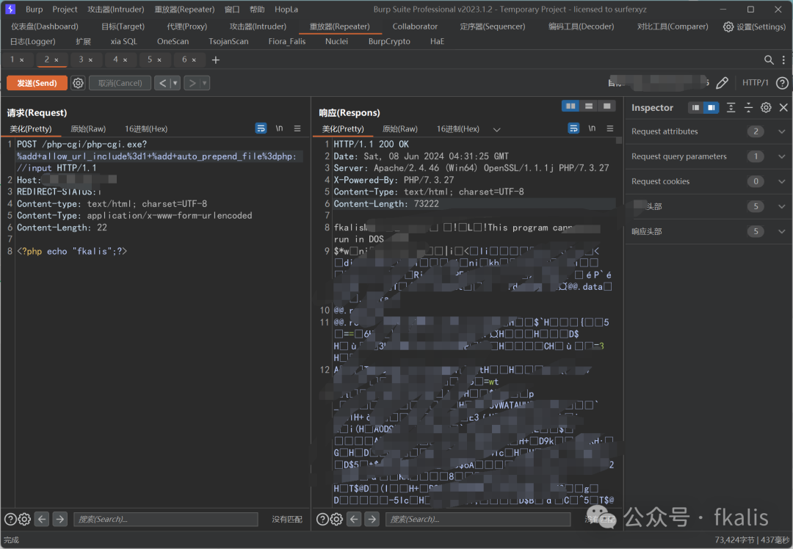This screenshot has height=549, width=793.
Task: Go to previous Request search match
Action: 42,519
